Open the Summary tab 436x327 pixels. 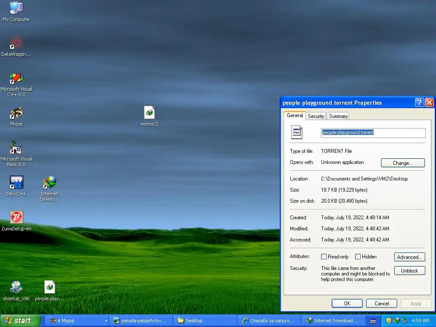pos(338,116)
